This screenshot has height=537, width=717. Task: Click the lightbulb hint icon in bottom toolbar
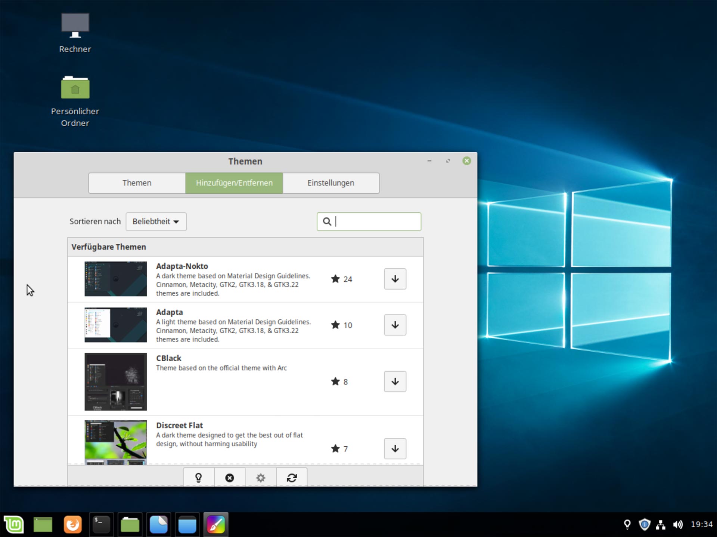(198, 478)
